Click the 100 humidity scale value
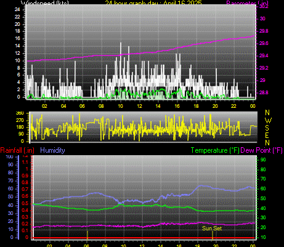This screenshot has width=284, height=247. click(x=9, y=156)
